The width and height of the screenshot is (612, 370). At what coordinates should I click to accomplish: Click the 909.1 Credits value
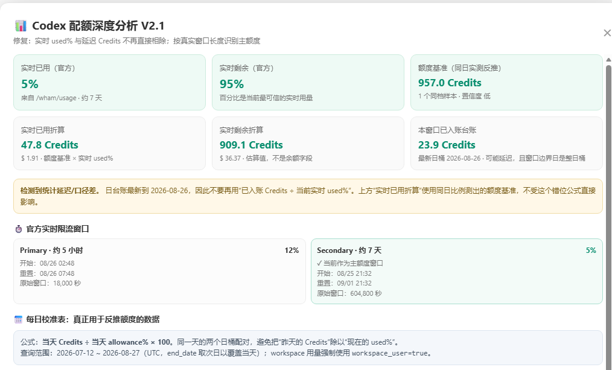click(251, 145)
